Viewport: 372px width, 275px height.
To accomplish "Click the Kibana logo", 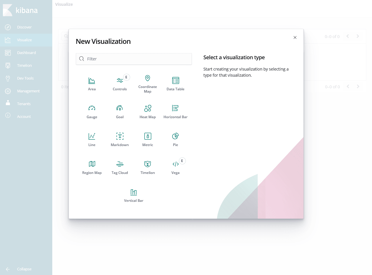I will click(20, 10).
